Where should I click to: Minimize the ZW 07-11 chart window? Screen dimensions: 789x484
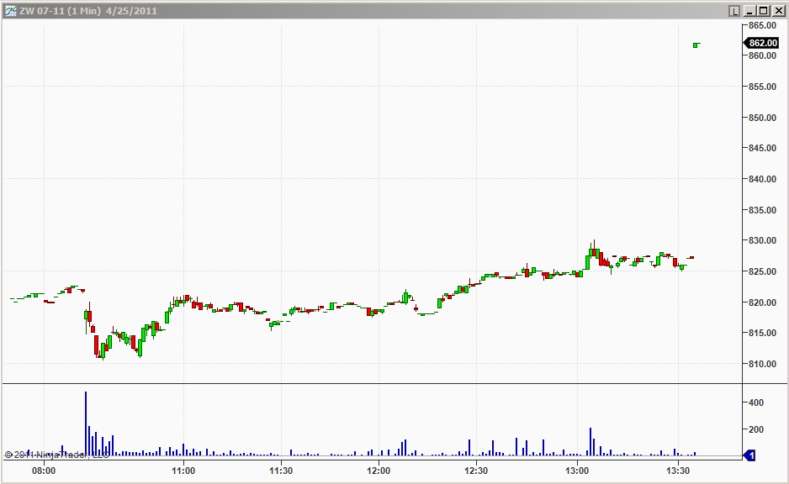click(749, 11)
